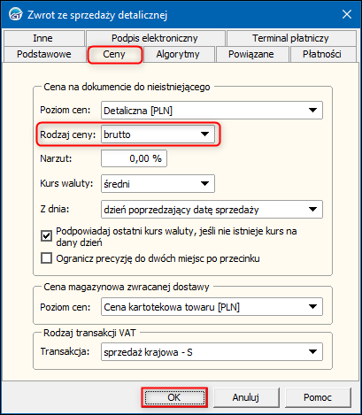Show the Płatności tab
Screen dimensions: 362x415
pyautogui.click(x=322, y=54)
